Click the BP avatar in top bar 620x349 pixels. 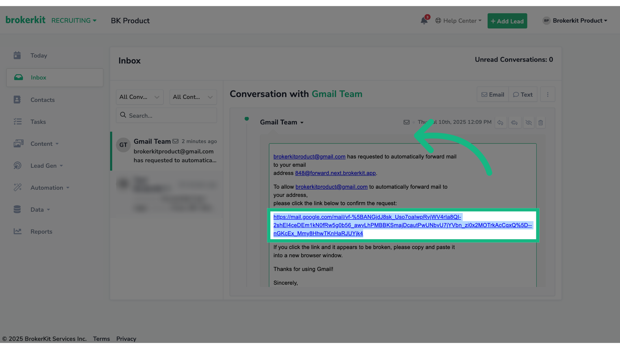tap(546, 21)
